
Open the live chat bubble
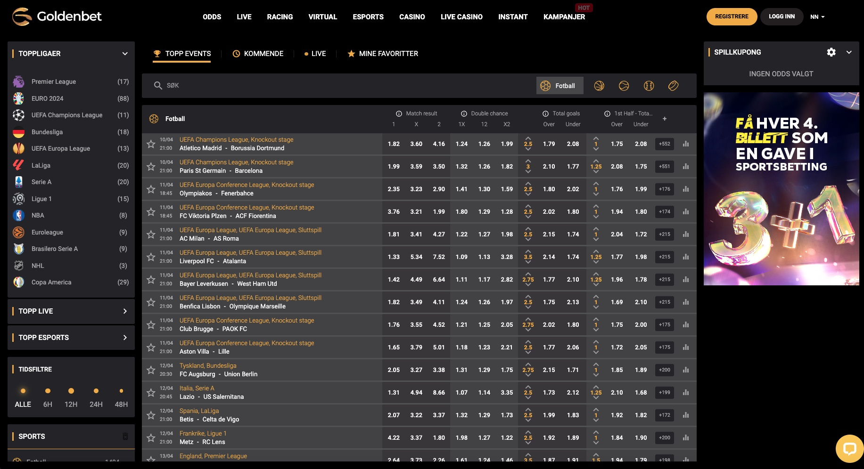click(x=850, y=449)
